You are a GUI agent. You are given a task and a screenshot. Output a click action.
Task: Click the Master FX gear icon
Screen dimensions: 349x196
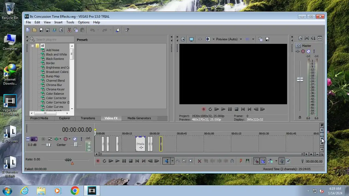[303, 51]
